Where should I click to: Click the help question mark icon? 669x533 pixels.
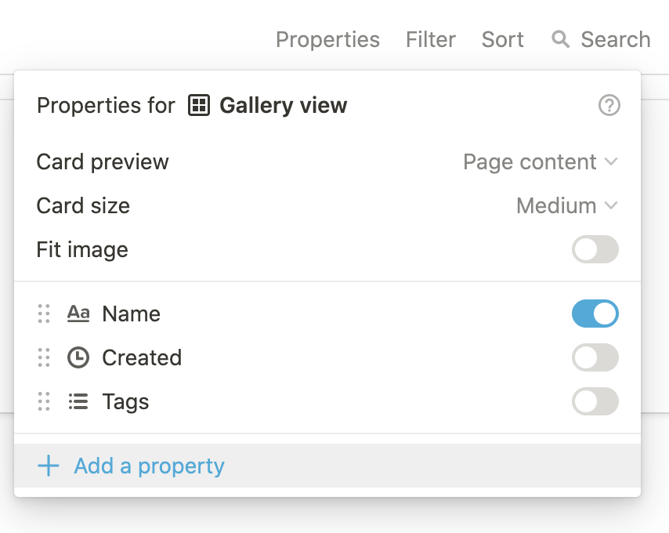609,105
